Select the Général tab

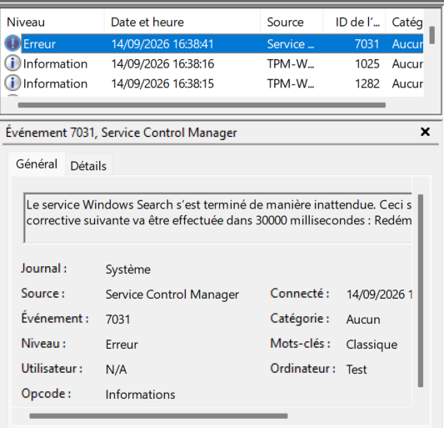(x=37, y=164)
